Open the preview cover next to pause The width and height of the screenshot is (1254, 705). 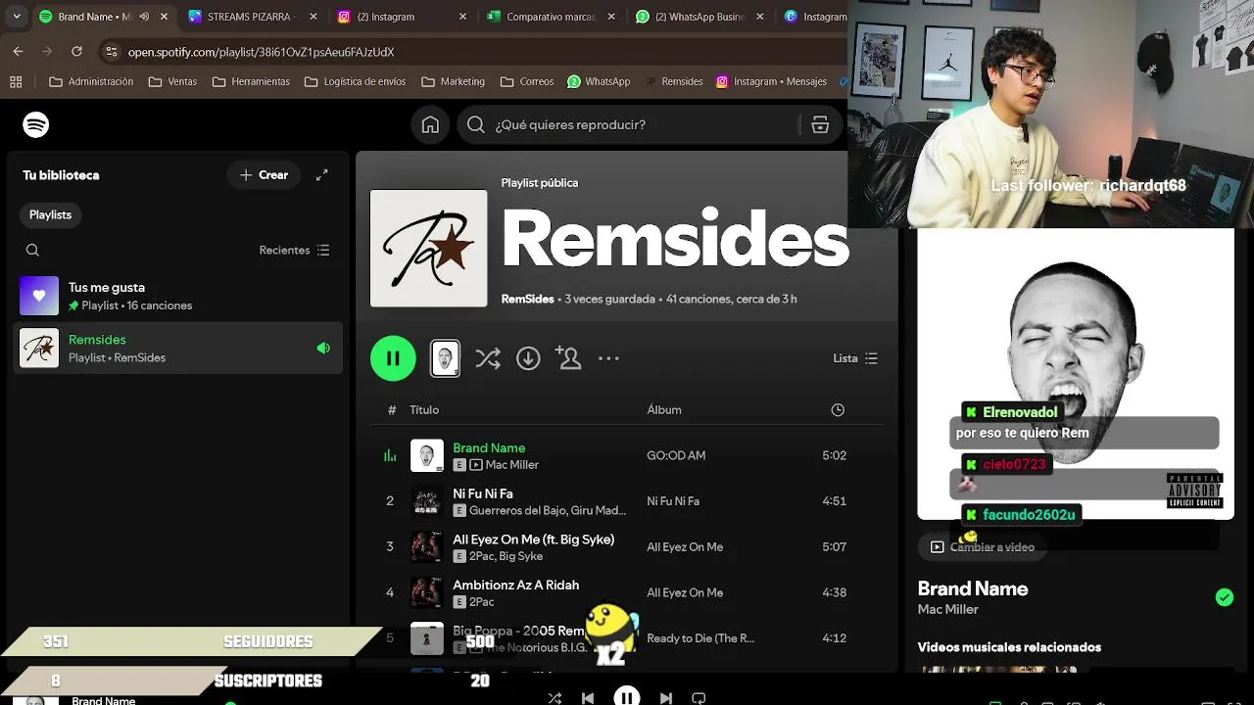[x=446, y=358]
